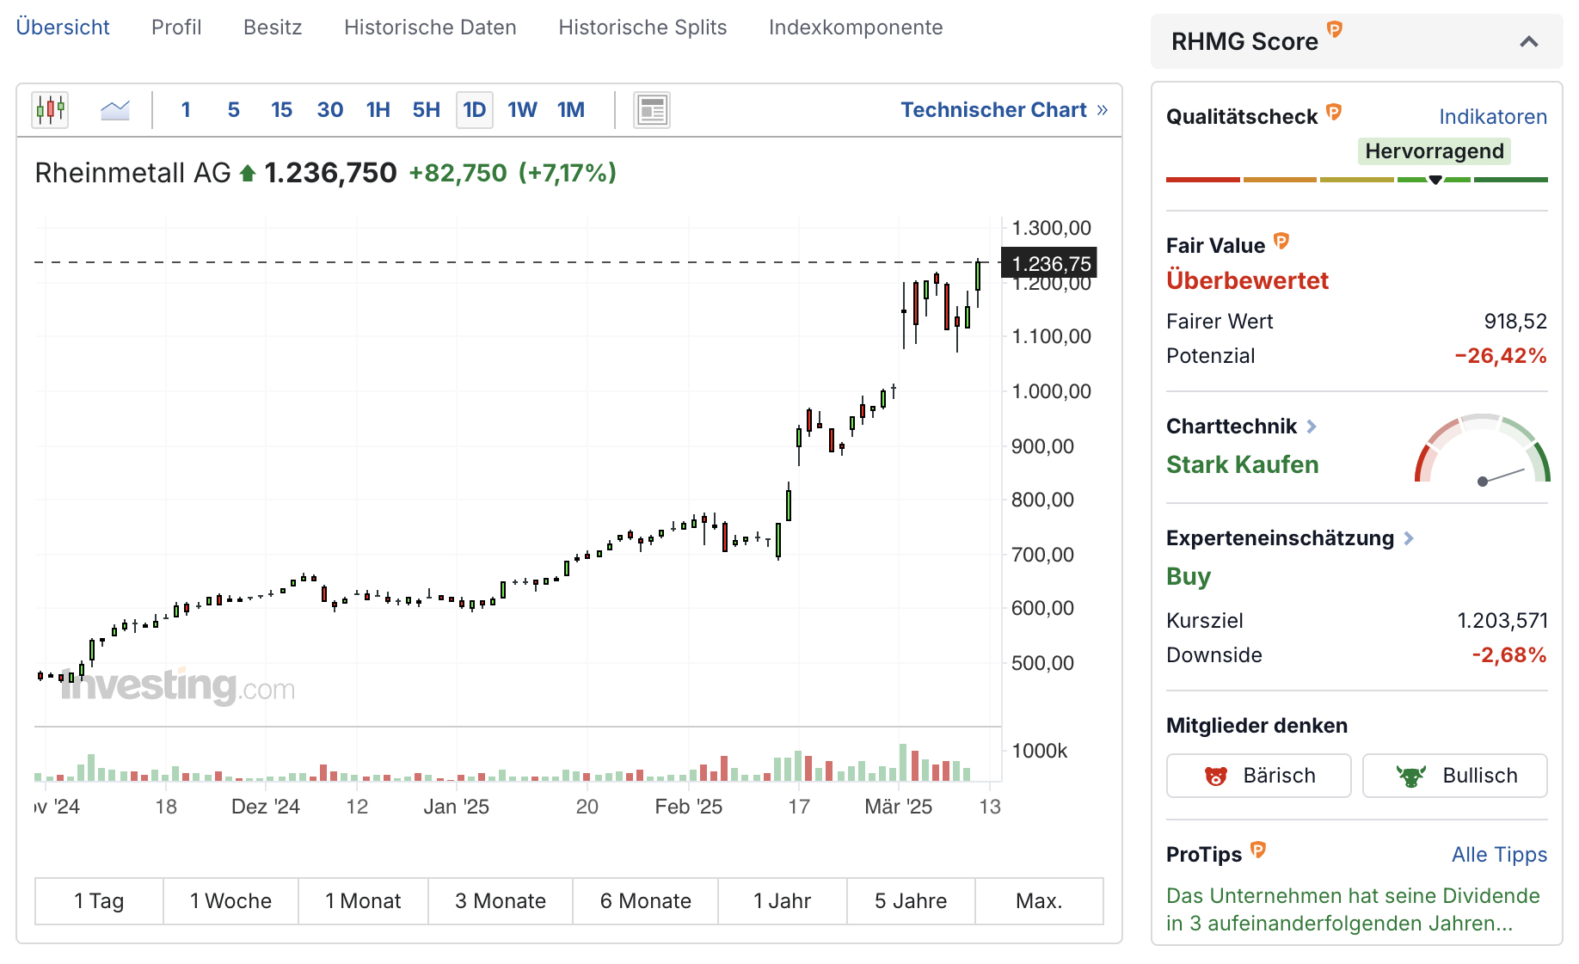Read the ProTips dividend message
Image resolution: width=1579 pixels, height=964 pixels.
click(1353, 910)
